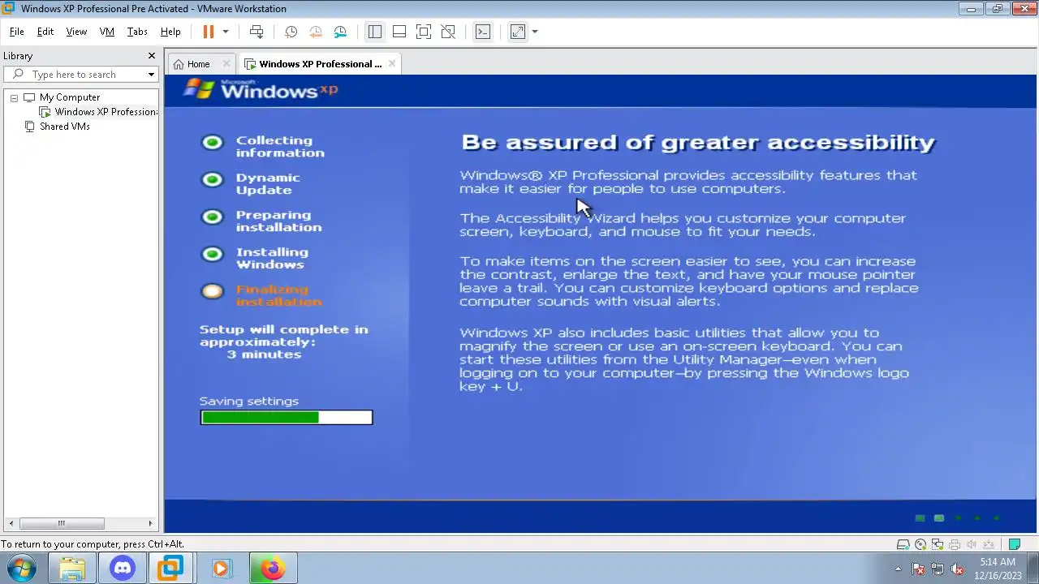Close the Library panel
Screen dimensions: 1039x584
[x=151, y=56]
